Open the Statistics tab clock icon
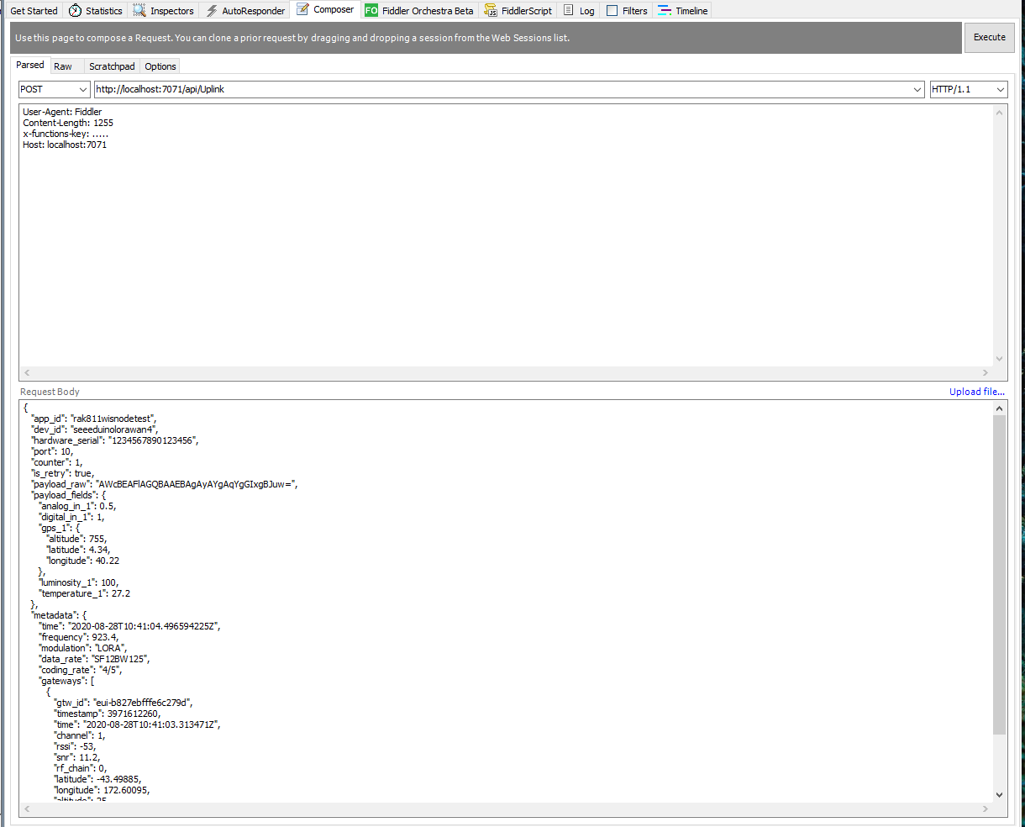Screen dimensions: 1025x827 pos(76,11)
